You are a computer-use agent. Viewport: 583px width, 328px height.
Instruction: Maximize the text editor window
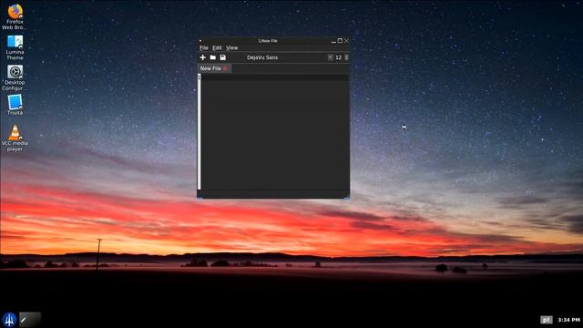click(x=340, y=40)
